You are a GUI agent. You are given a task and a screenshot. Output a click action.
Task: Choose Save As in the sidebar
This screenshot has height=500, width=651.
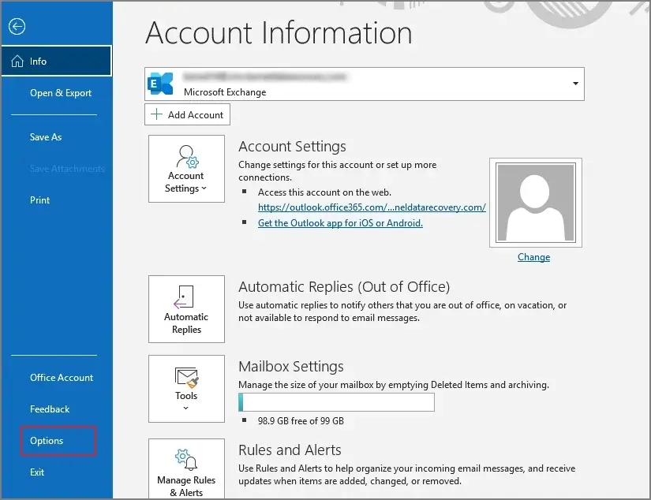pyautogui.click(x=46, y=137)
